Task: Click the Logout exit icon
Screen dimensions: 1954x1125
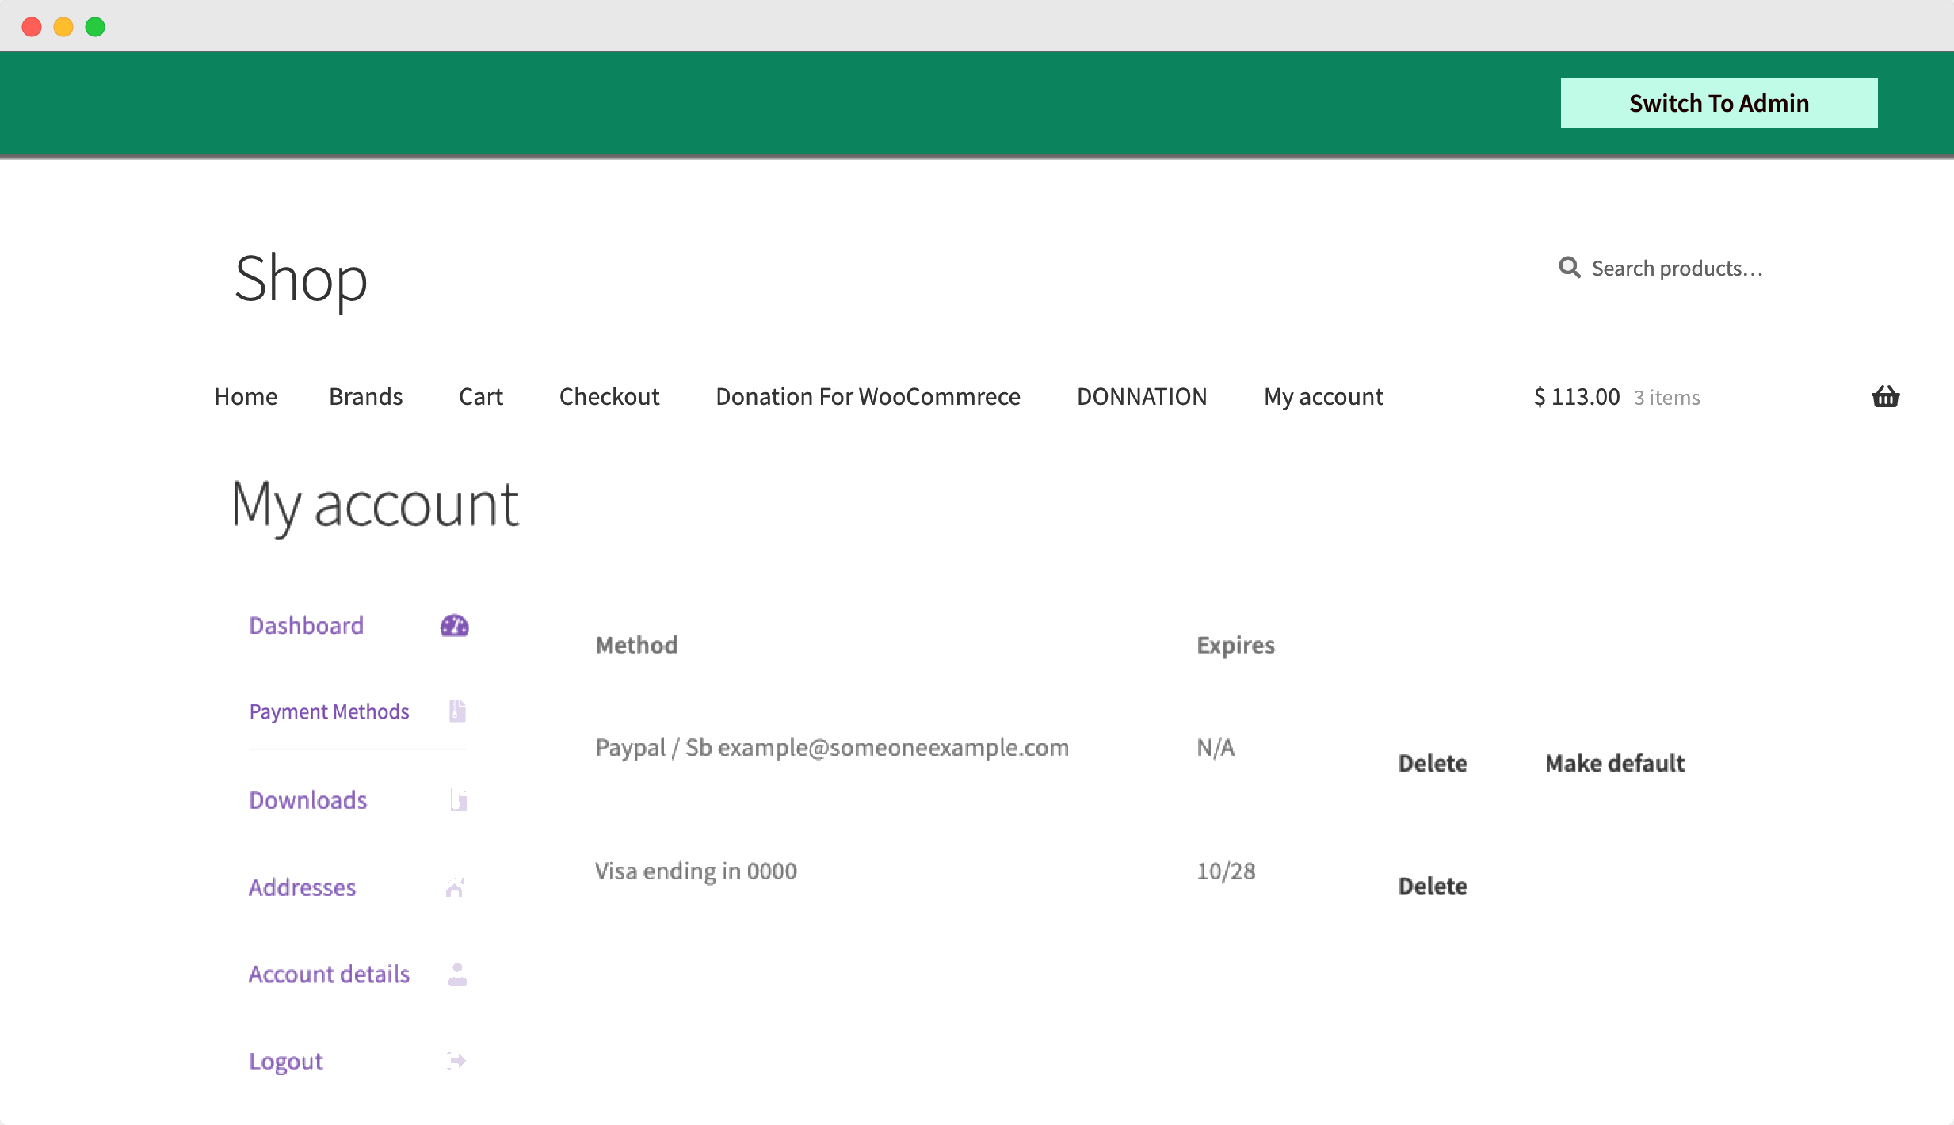Action: pyautogui.click(x=456, y=1060)
